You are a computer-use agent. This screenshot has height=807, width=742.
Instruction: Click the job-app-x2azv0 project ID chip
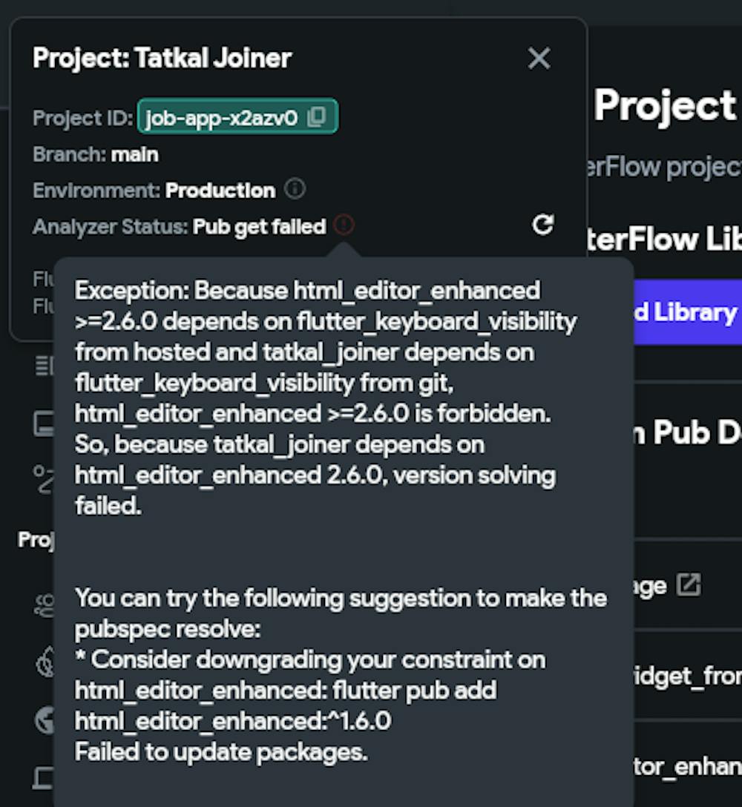coord(221,117)
